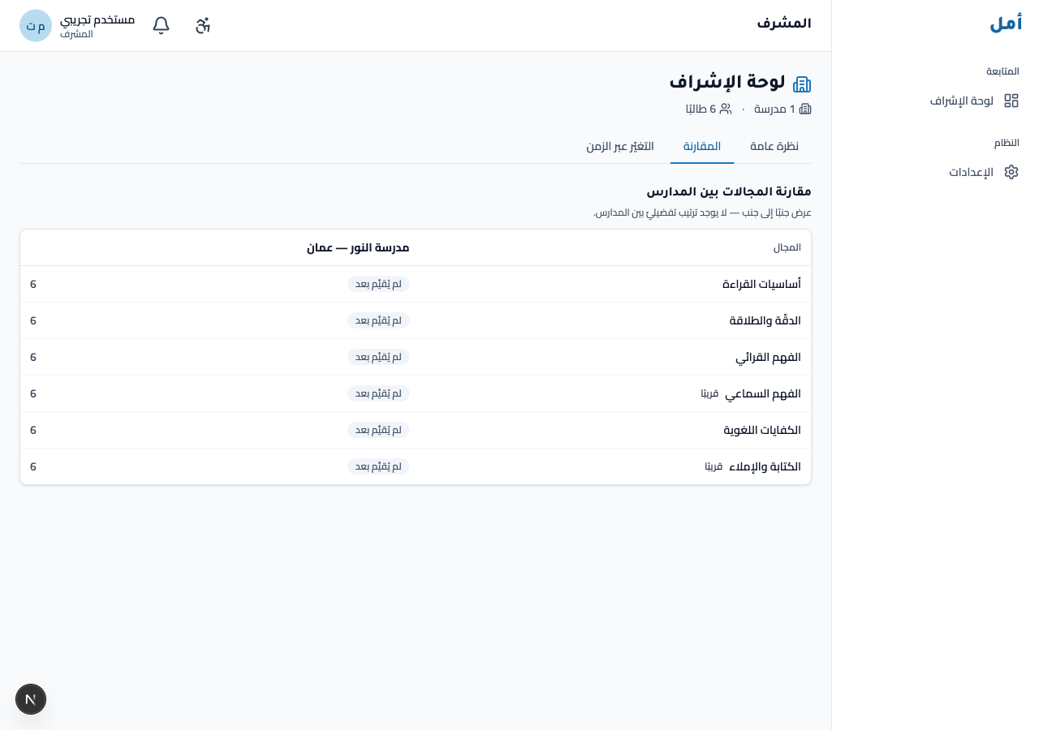Image resolution: width=1039 pixels, height=730 pixels.
Task: Click the لم يُقيَّم بعد badge for الفهم القرائي
Action: 378,357
